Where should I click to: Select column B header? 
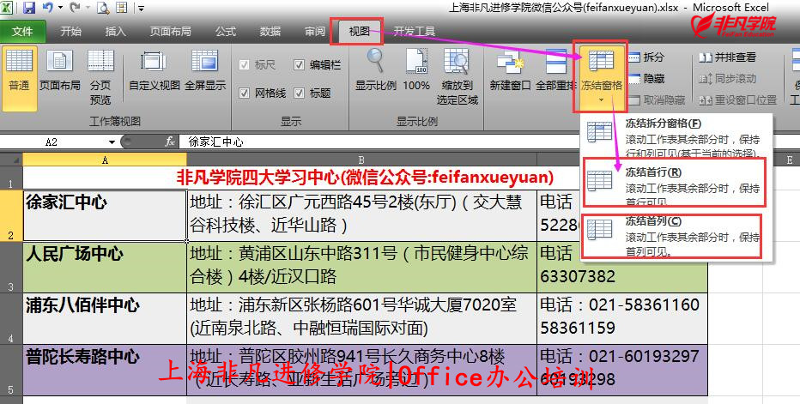pos(361,160)
